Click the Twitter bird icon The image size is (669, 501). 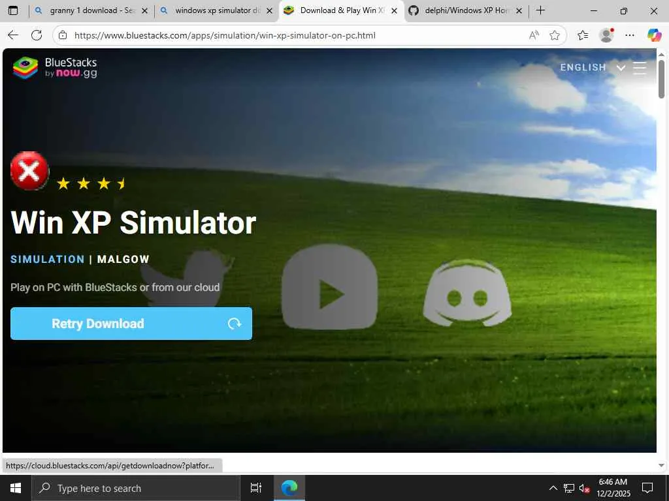[187, 278]
